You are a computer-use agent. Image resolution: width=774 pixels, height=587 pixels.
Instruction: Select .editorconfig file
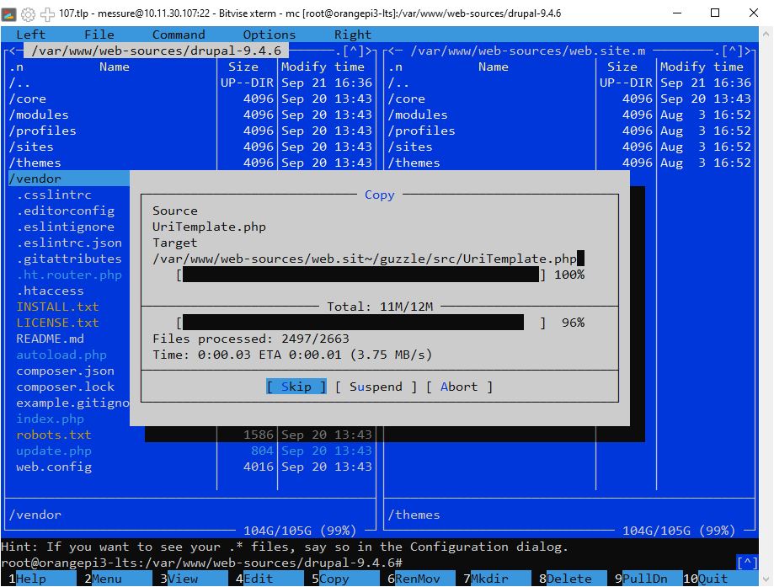(x=65, y=211)
